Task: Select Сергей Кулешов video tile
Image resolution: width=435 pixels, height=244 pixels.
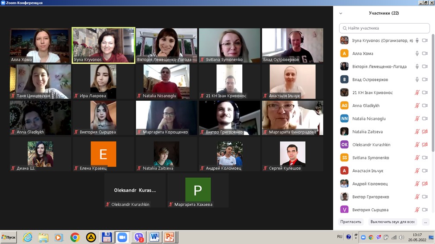Action: click(293, 154)
